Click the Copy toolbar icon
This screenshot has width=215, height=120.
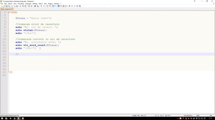pyautogui.click(x=23, y=6)
